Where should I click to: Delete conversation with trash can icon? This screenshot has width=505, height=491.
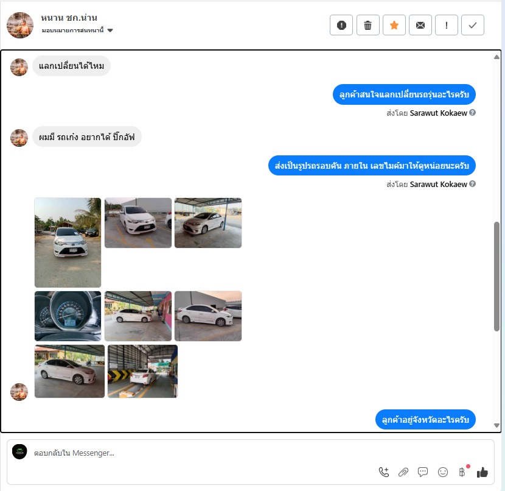[368, 25]
